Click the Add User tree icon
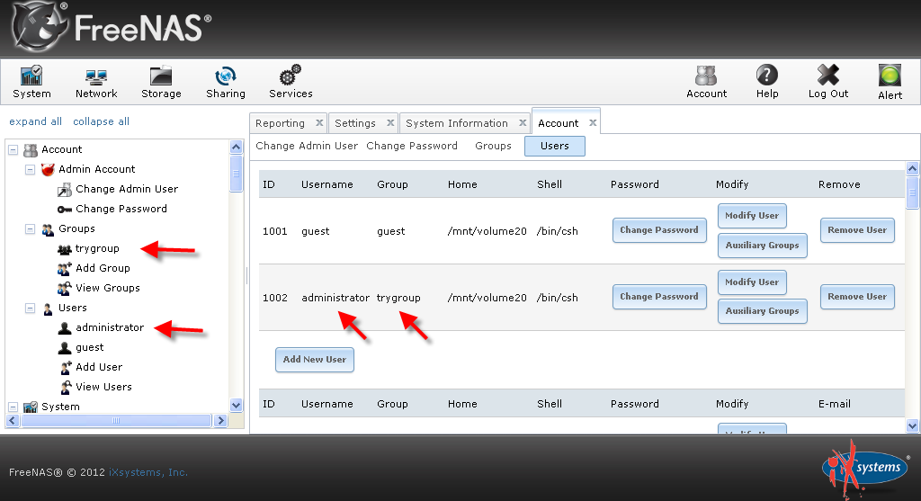This screenshot has height=501, width=921. click(x=66, y=368)
